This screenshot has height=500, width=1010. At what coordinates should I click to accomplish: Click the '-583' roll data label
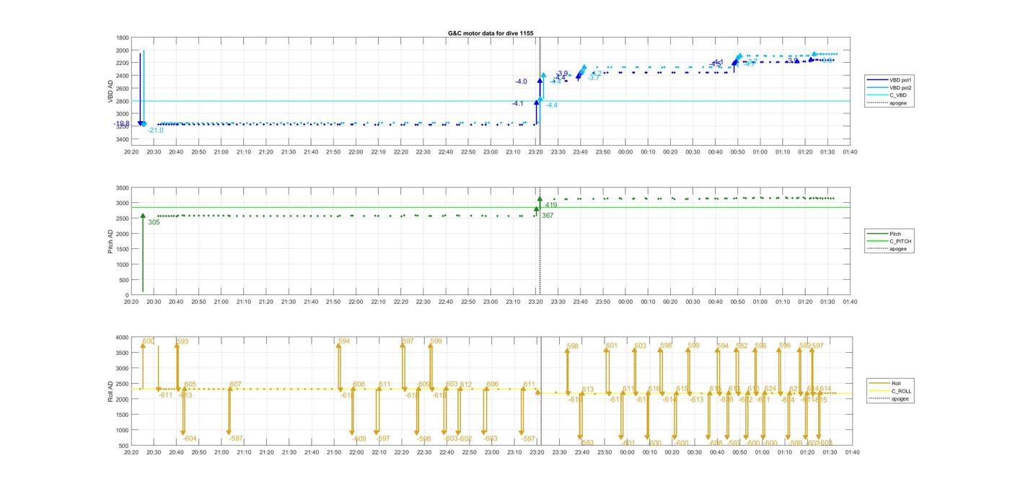click(x=587, y=443)
